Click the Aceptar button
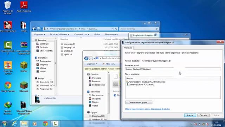This screenshot has width=225, height=127. point(190,115)
